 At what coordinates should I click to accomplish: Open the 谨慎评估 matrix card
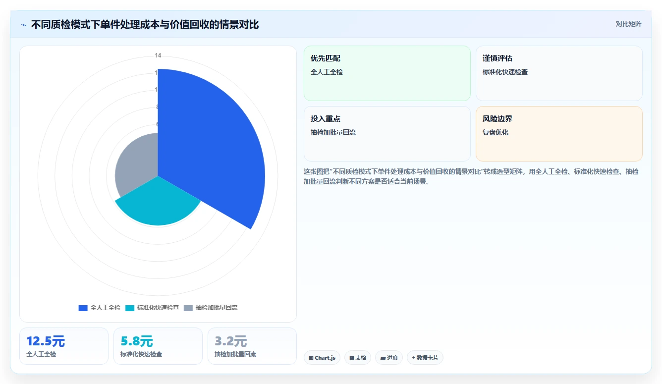click(x=559, y=73)
